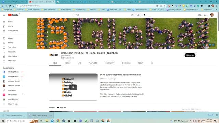
Task: Open the Create video icon
Action: [200, 15]
